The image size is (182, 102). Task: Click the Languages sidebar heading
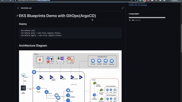pyautogui.click(x=134, y=14)
